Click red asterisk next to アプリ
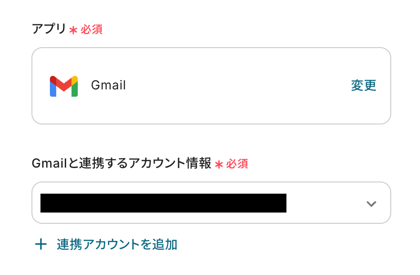 point(73,30)
